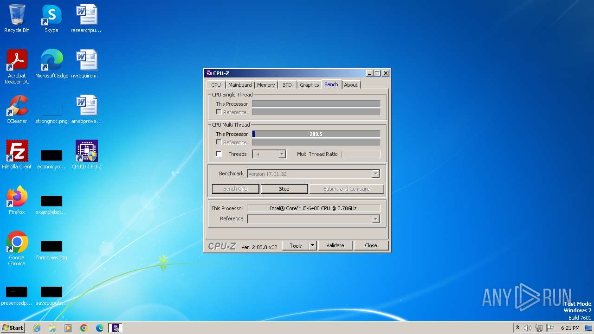Screen dimensions: 594x334
Task: Minimize the CPU-Z window
Action: pos(369,73)
